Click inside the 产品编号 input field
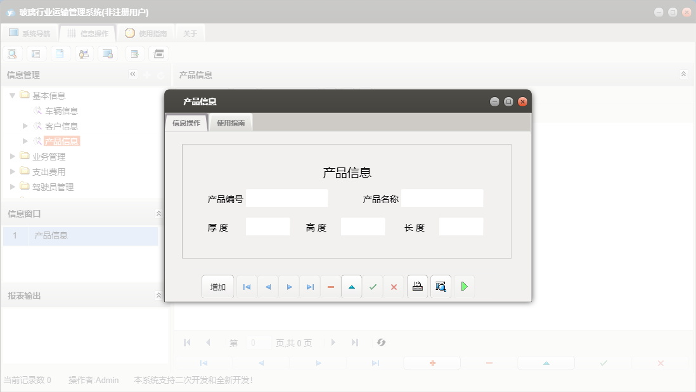696x392 pixels. click(x=287, y=198)
